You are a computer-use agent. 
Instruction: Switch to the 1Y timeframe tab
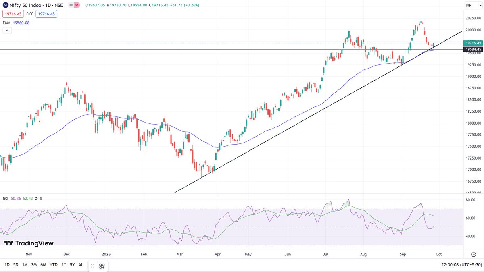point(63,265)
